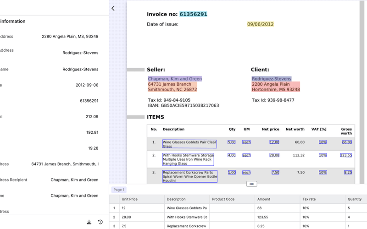
Task: Click seller address 64731 James Branch in document
Action: pyautogui.click(x=169, y=84)
